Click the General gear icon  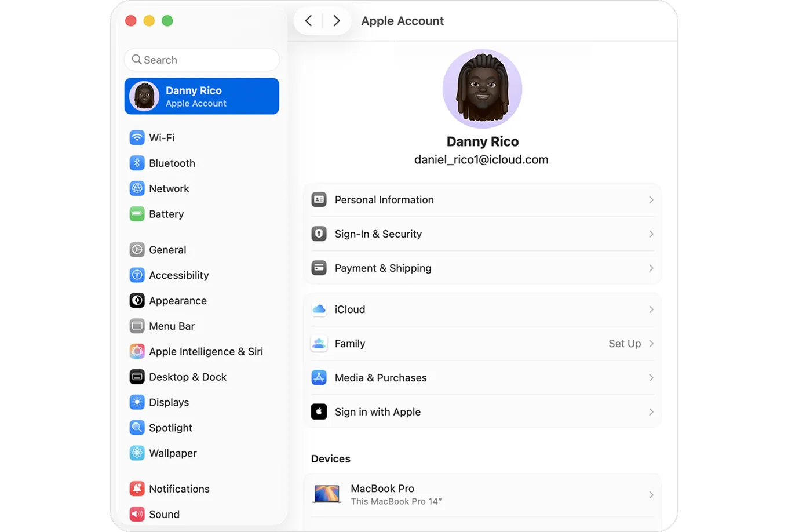coord(137,250)
